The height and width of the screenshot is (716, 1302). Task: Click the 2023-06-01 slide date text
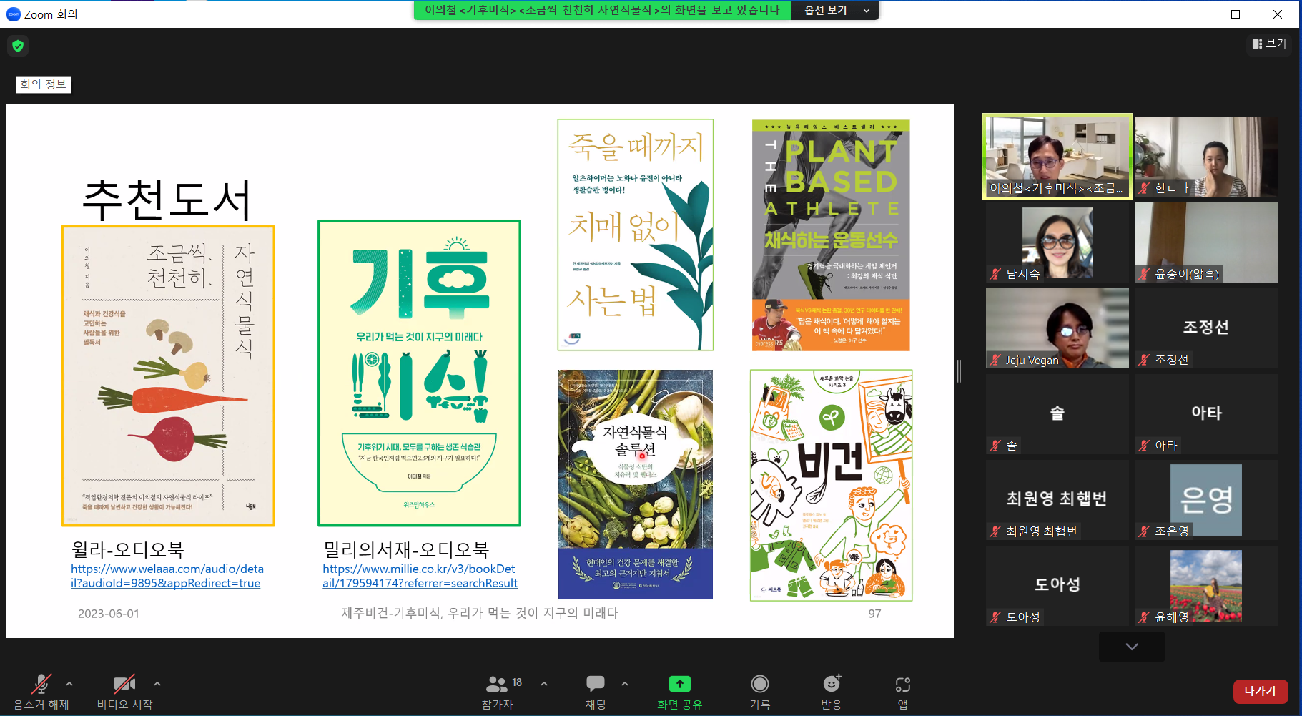click(x=109, y=614)
